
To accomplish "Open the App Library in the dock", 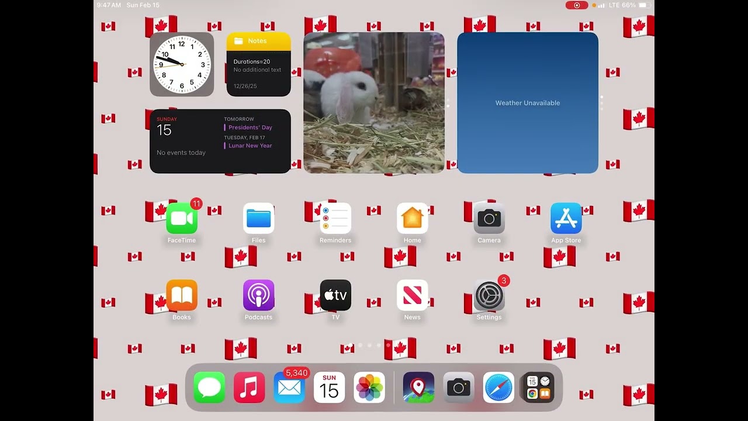I will pyautogui.click(x=538, y=388).
